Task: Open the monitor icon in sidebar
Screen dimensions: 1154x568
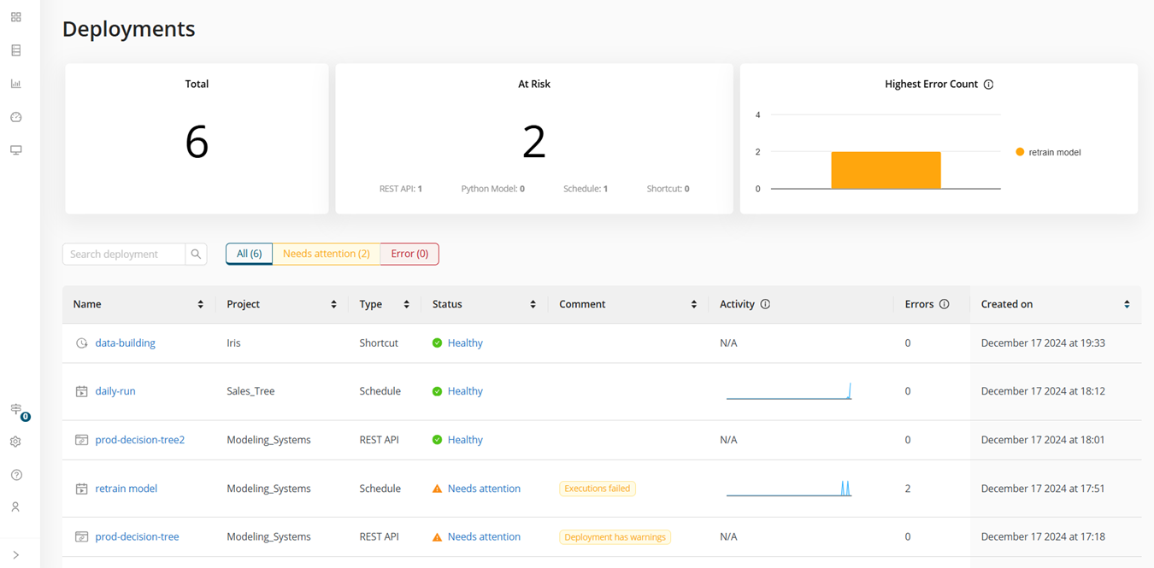Action: click(16, 150)
